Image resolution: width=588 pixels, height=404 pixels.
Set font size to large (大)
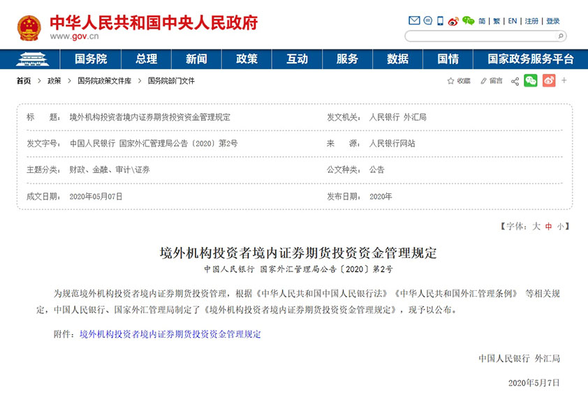(536, 226)
